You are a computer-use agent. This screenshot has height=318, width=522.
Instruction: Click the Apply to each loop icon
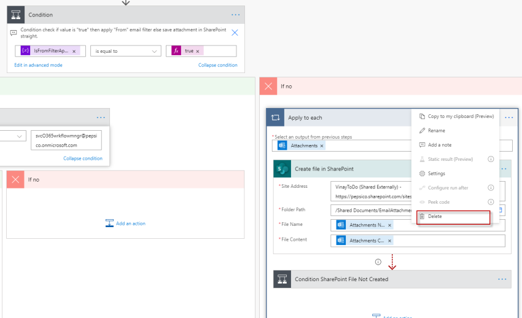pyautogui.click(x=275, y=117)
